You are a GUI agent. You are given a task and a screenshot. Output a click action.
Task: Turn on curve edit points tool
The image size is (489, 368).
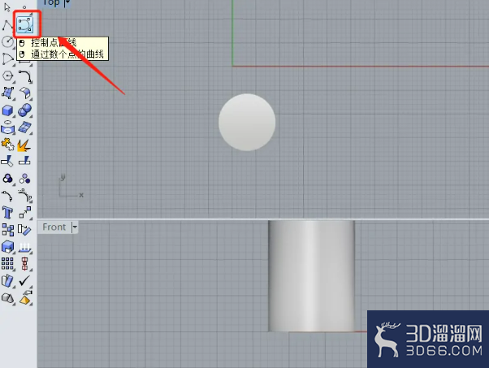(x=6, y=196)
